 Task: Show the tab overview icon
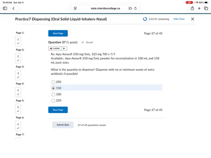click(x=206, y=8)
